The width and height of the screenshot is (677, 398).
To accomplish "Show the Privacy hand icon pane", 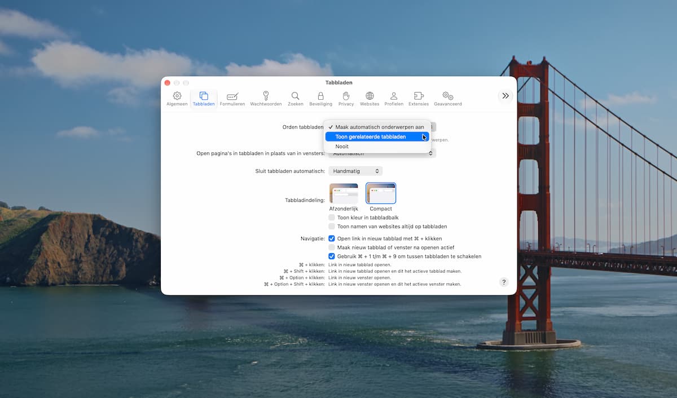I will [346, 99].
